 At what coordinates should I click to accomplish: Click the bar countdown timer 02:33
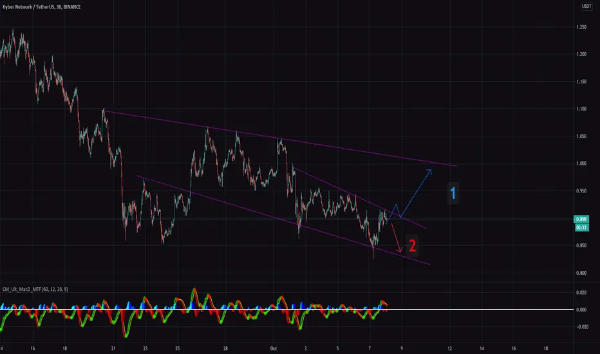(581, 228)
